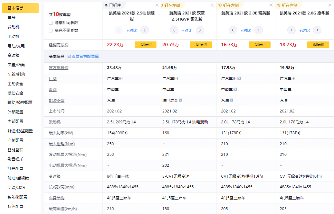Open 灯光配置 section
This screenshot has width=334, height=214.
click(x=15, y=168)
